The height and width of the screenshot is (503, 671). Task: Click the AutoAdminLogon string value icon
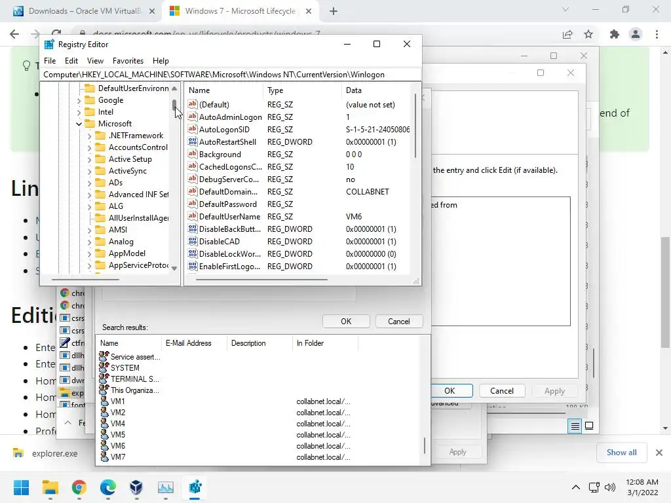coord(193,117)
